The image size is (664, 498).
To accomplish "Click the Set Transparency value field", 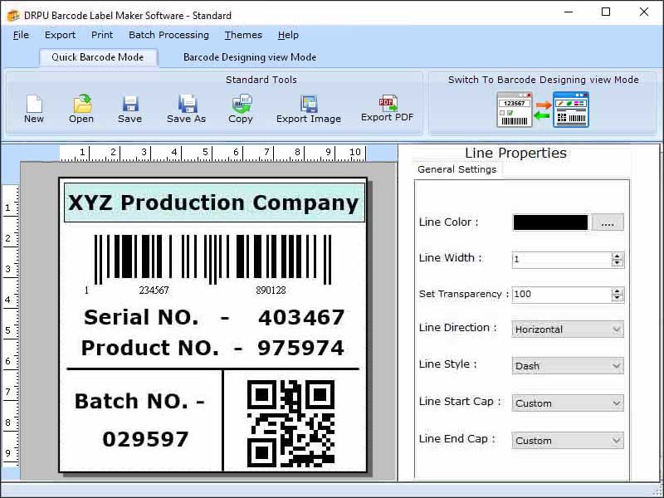I will tap(562, 295).
